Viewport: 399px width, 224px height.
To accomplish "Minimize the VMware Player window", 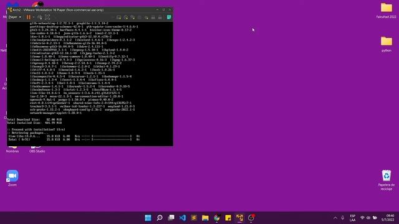I will tap(157, 10).
